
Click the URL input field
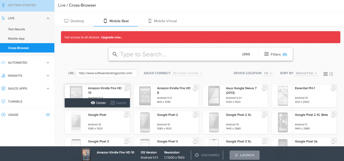coord(106,73)
